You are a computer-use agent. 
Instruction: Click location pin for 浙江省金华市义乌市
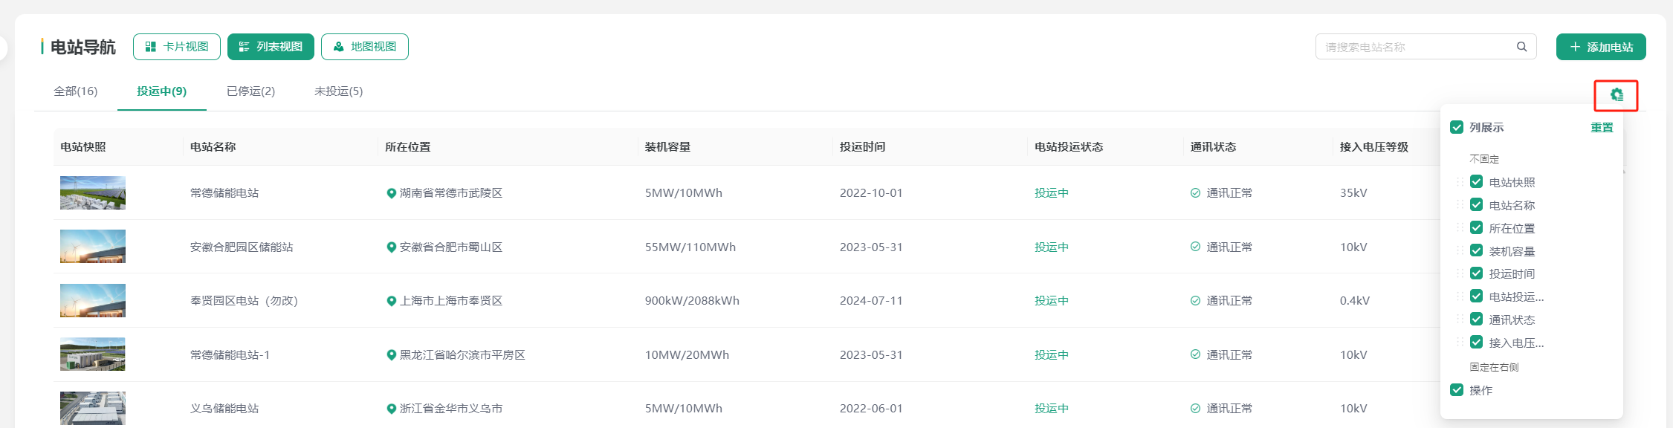[x=391, y=409]
